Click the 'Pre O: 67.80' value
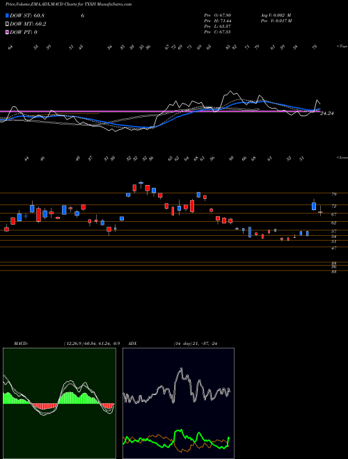The height and width of the screenshot is (459, 348). pyautogui.click(x=218, y=15)
